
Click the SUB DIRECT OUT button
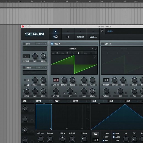pyautogui.click(x=41, y=44)
